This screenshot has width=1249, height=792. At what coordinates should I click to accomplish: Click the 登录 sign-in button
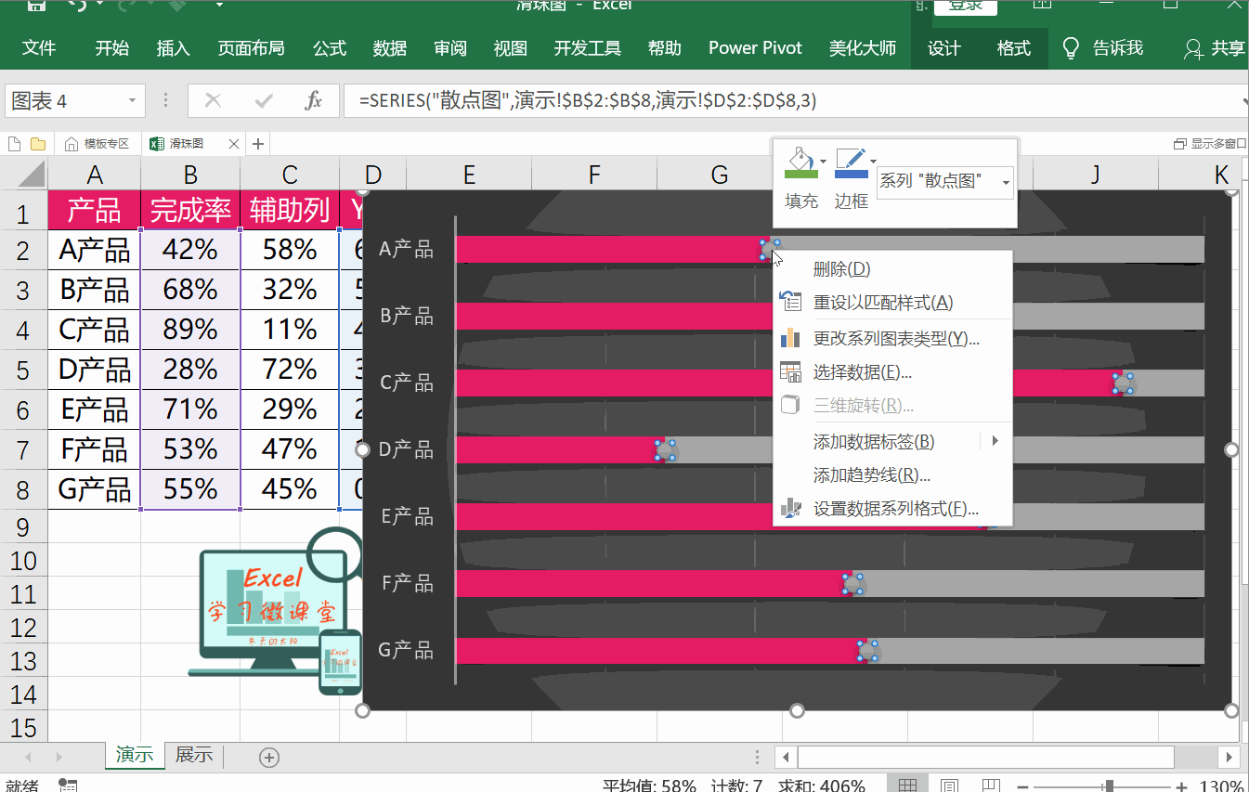pyautogui.click(x=966, y=6)
